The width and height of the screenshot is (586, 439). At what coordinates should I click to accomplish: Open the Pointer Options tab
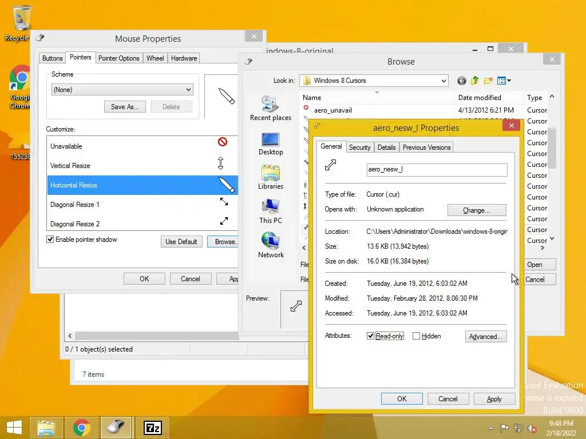[119, 58]
